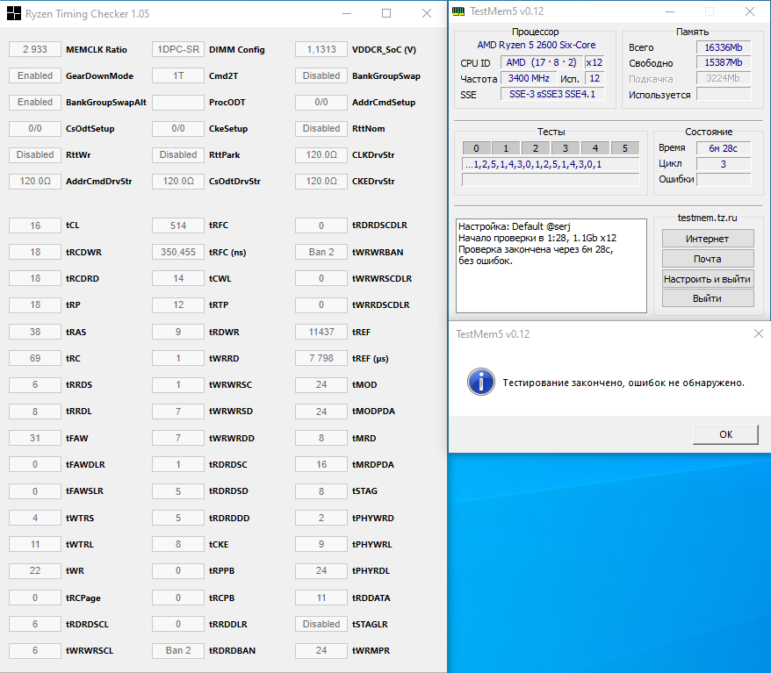Click the BankGroupSwap Disabled field

pyautogui.click(x=321, y=75)
